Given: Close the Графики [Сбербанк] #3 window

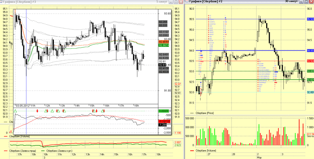Looking at the screenshot, I should tap(181, 2).
